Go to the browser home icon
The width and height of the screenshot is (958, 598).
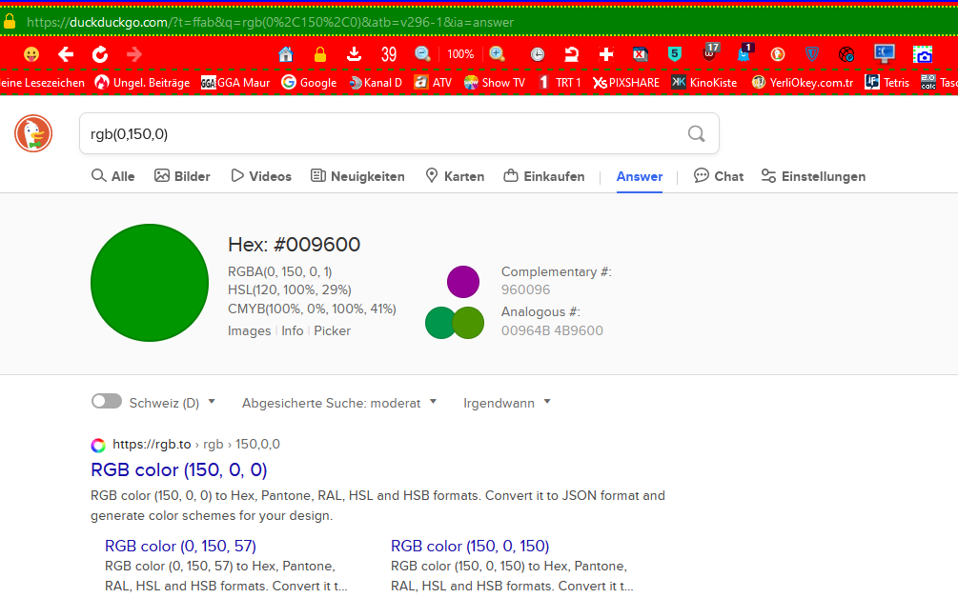(x=285, y=54)
